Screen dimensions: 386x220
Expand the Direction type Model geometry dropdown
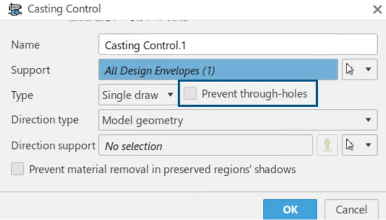pyautogui.click(x=238, y=120)
